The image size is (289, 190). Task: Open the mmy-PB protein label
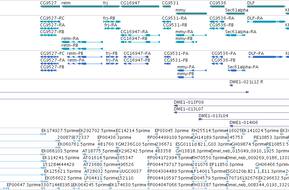click(186, 74)
